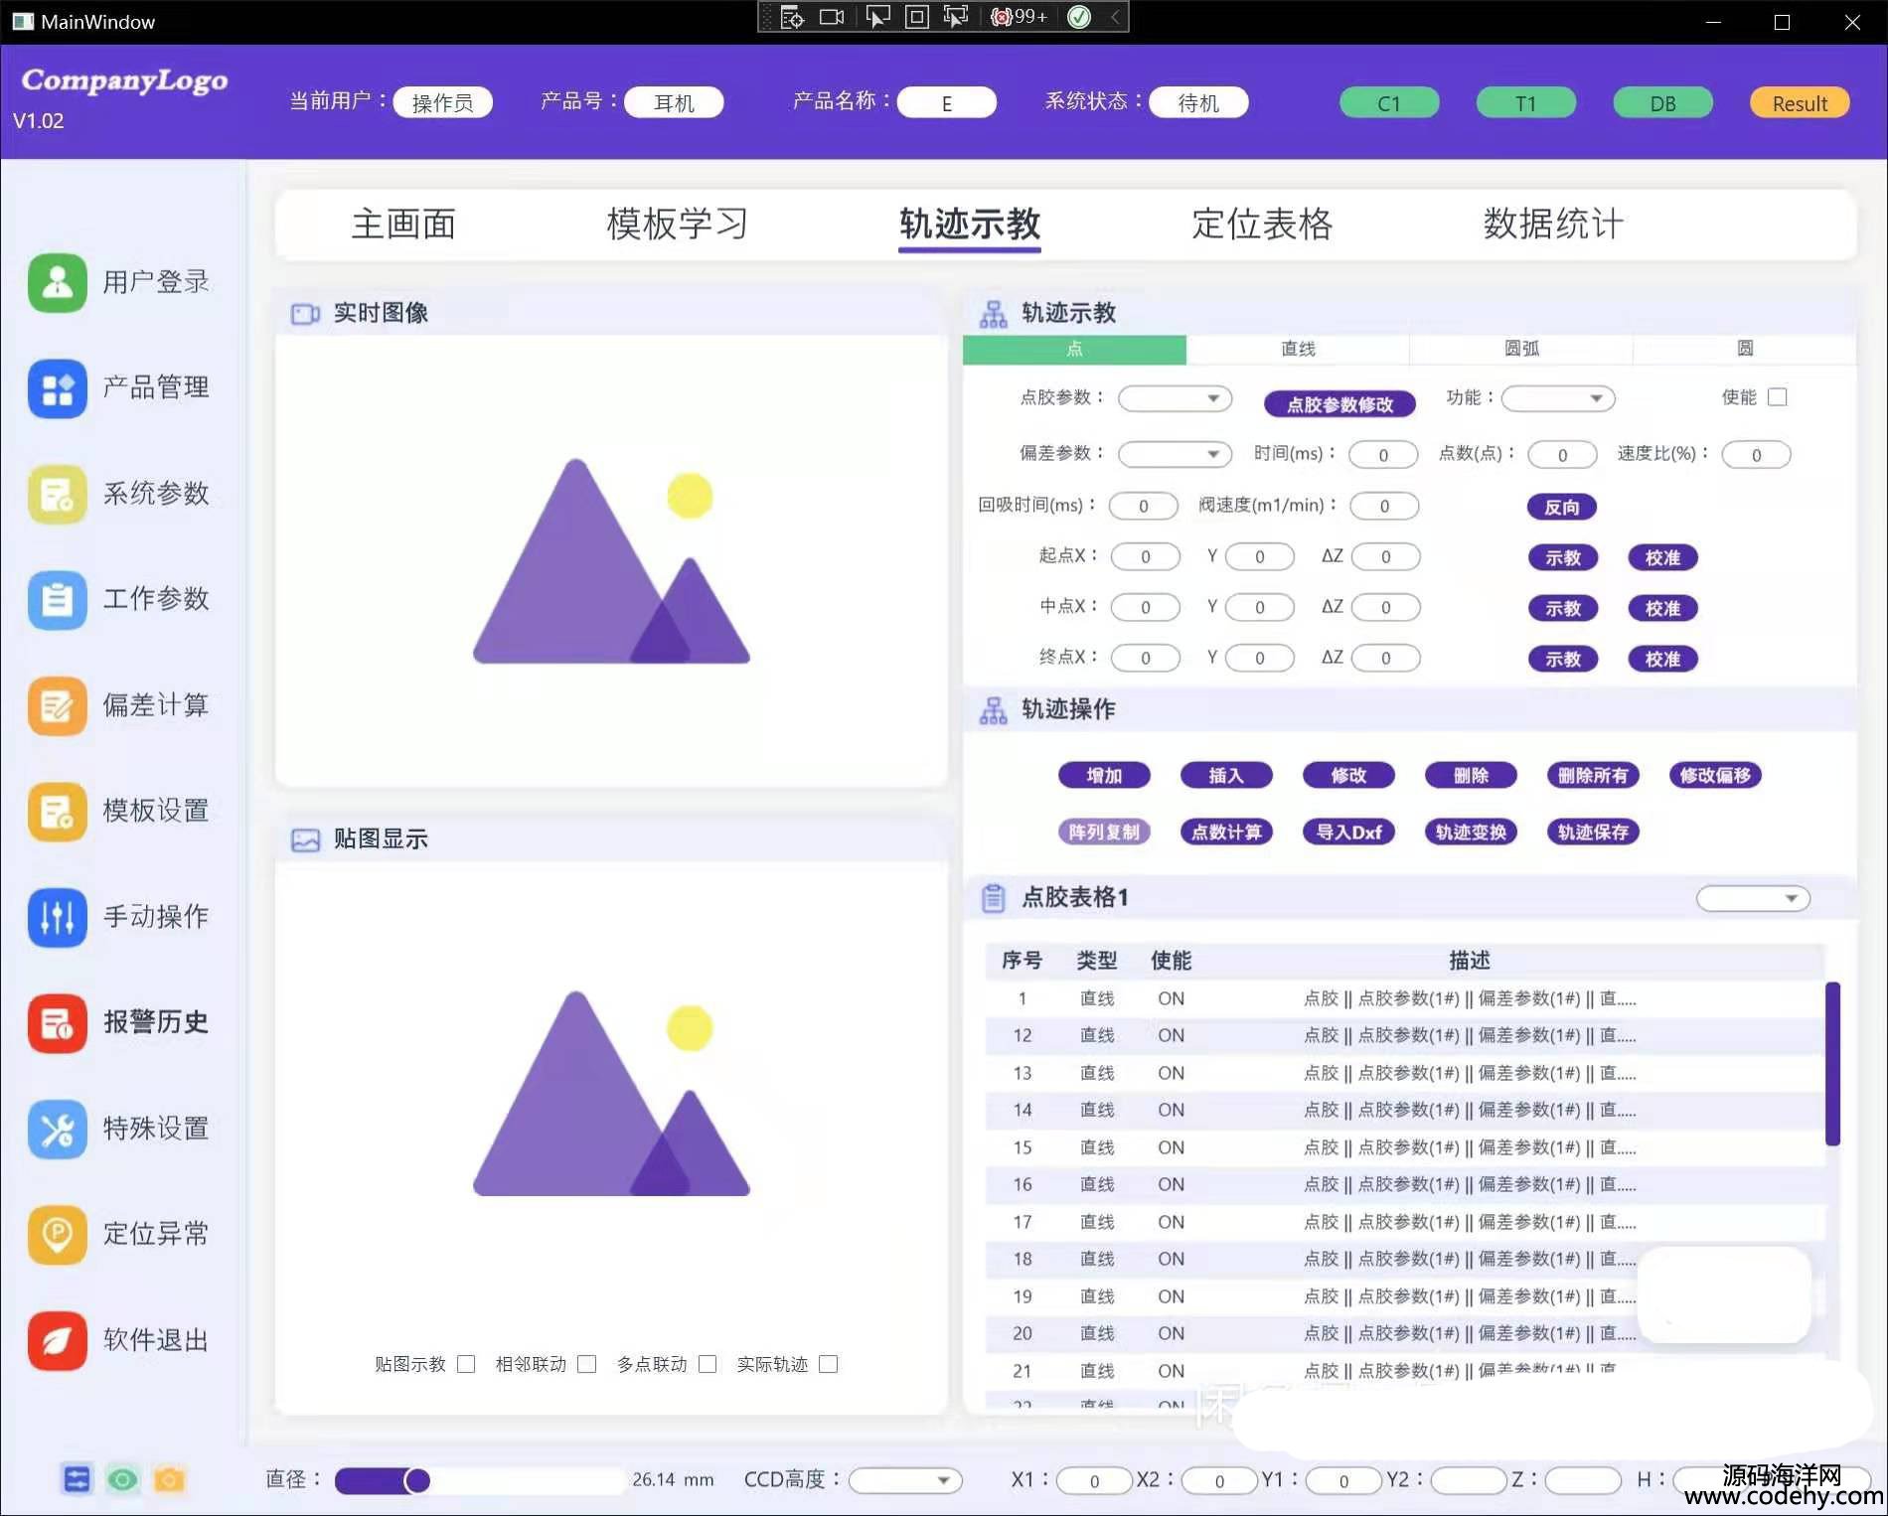Viewport: 1888px width, 1516px height.
Task: Open the 系统参数 system parameters icon
Action: click(x=58, y=494)
